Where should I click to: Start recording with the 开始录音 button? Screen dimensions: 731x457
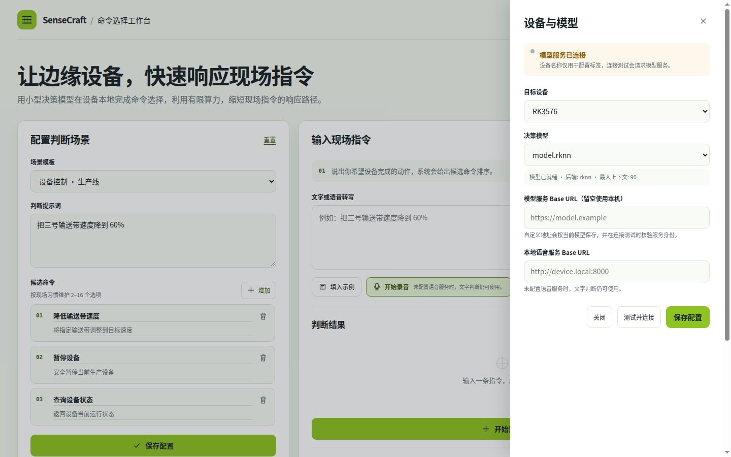click(438, 287)
